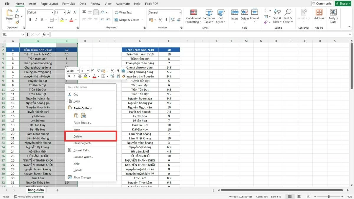Click the Format Painter on the mini toolbar
This screenshot has width=354, height=199.
click(124, 76)
